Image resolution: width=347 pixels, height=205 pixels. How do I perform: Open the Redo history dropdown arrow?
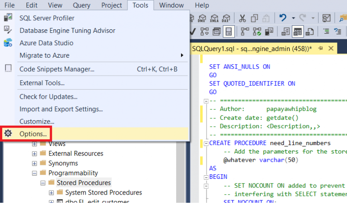[x=313, y=18]
